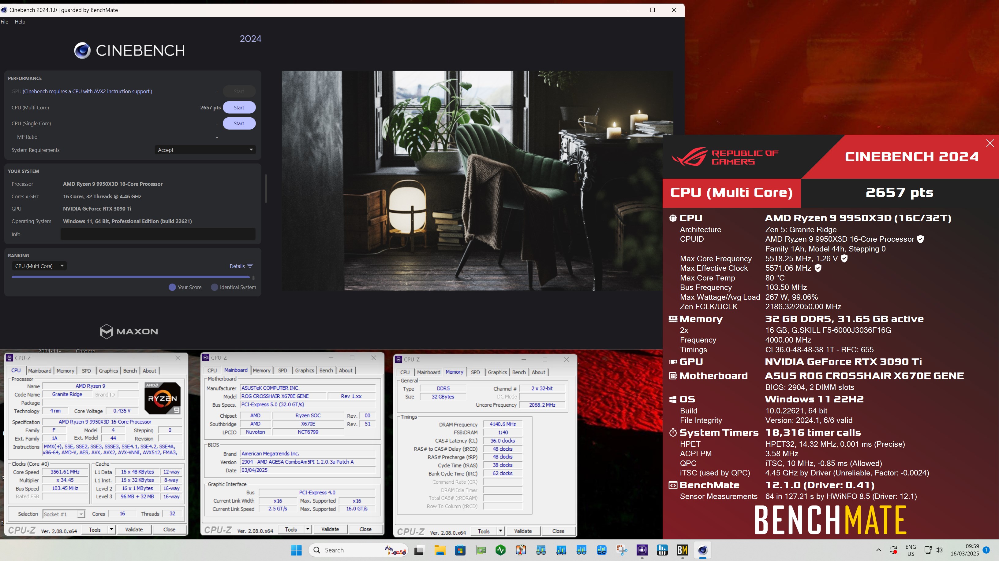Click the taskbar Search box
This screenshot has height=561, width=999.
[359, 550]
